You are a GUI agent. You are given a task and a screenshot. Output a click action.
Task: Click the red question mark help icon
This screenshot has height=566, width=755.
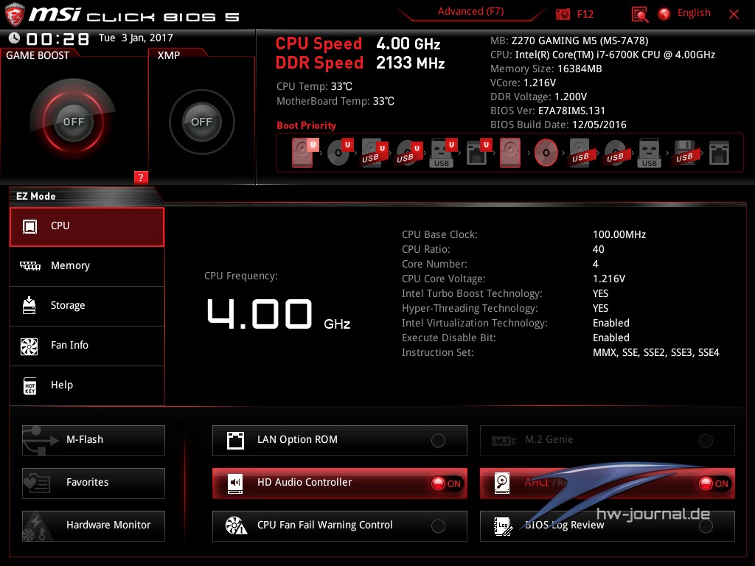coord(141,177)
